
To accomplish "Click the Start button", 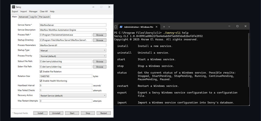I will point(72,113).
